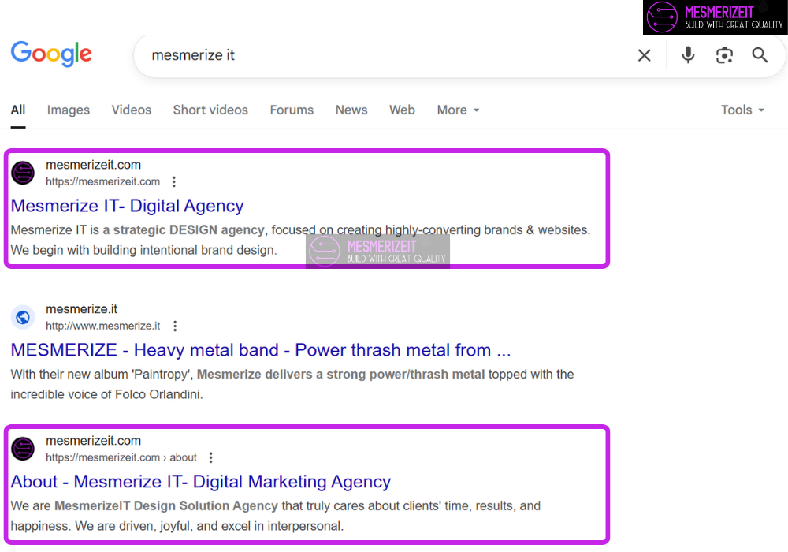Expand the More search filters dropdown
This screenshot has width=788, height=552.
[x=458, y=110]
